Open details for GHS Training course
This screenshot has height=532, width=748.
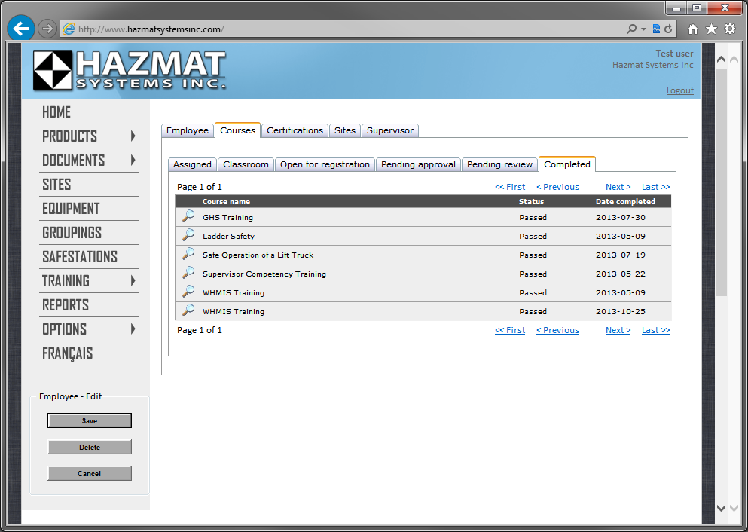pos(188,217)
